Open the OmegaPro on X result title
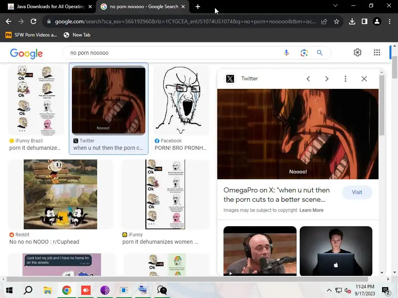Screen dimensions: 398x298 [277, 195]
